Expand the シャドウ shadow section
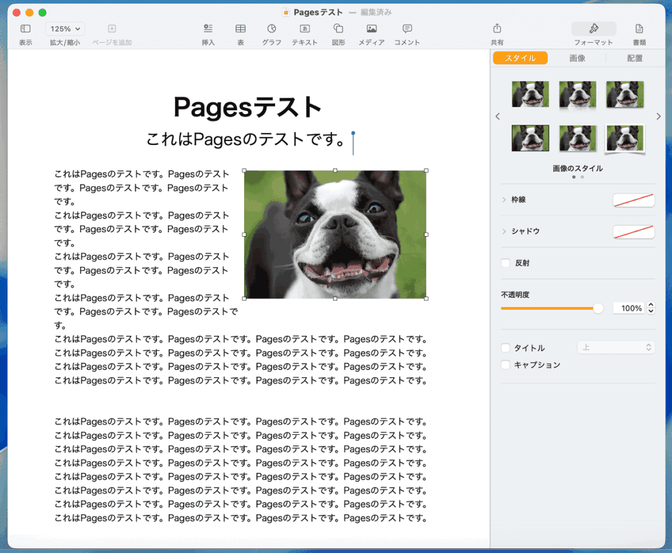672x553 pixels. 504,232
